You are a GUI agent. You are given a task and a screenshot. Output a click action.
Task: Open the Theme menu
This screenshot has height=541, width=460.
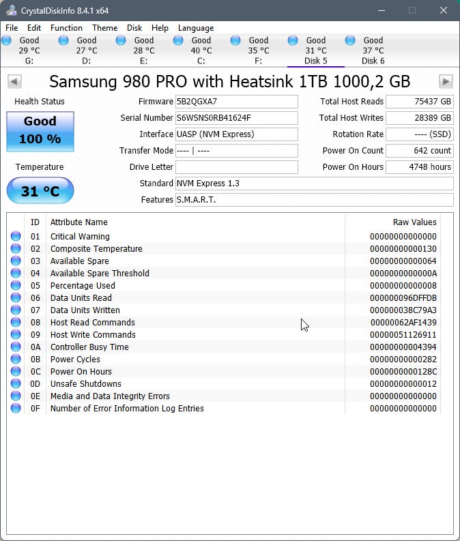coord(104,28)
